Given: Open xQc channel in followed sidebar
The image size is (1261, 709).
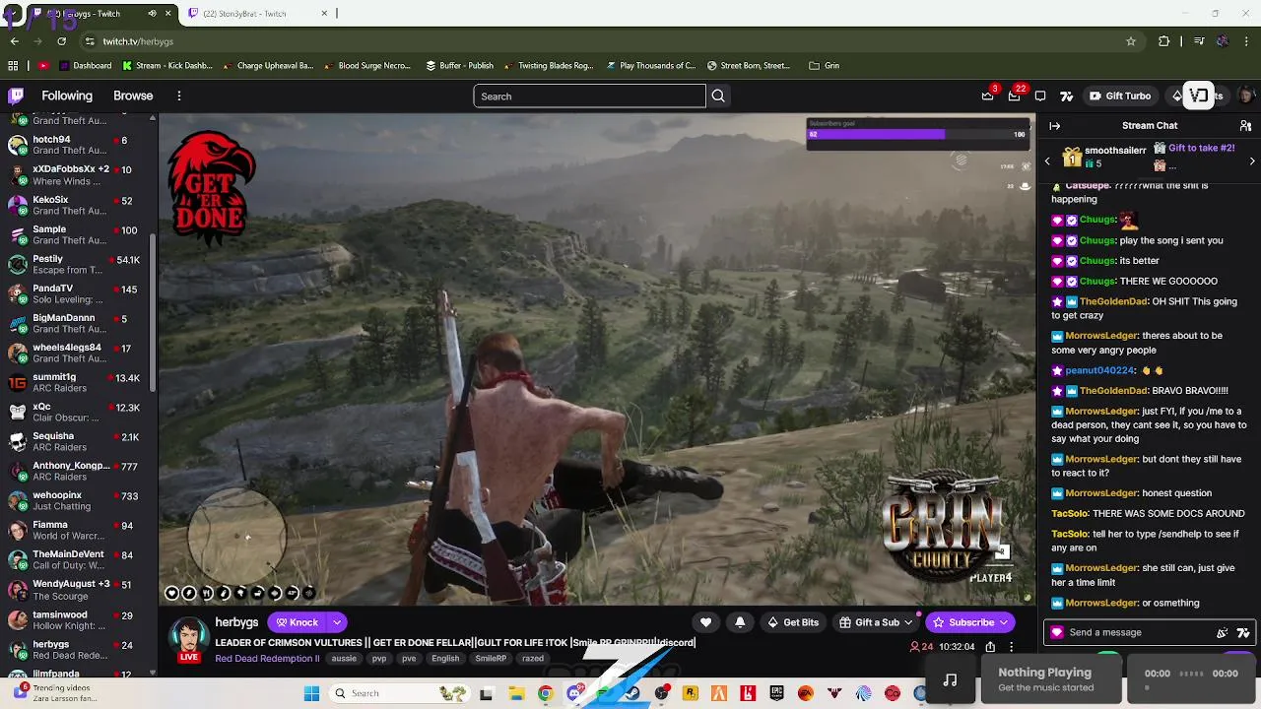Looking at the screenshot, I should (x=75, y=413).
